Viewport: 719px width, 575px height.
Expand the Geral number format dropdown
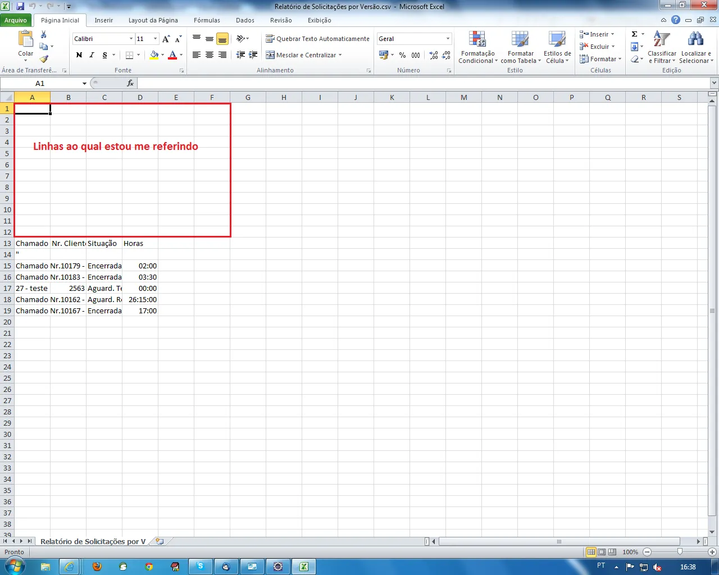pyautogui.click(x=448, y=39)
